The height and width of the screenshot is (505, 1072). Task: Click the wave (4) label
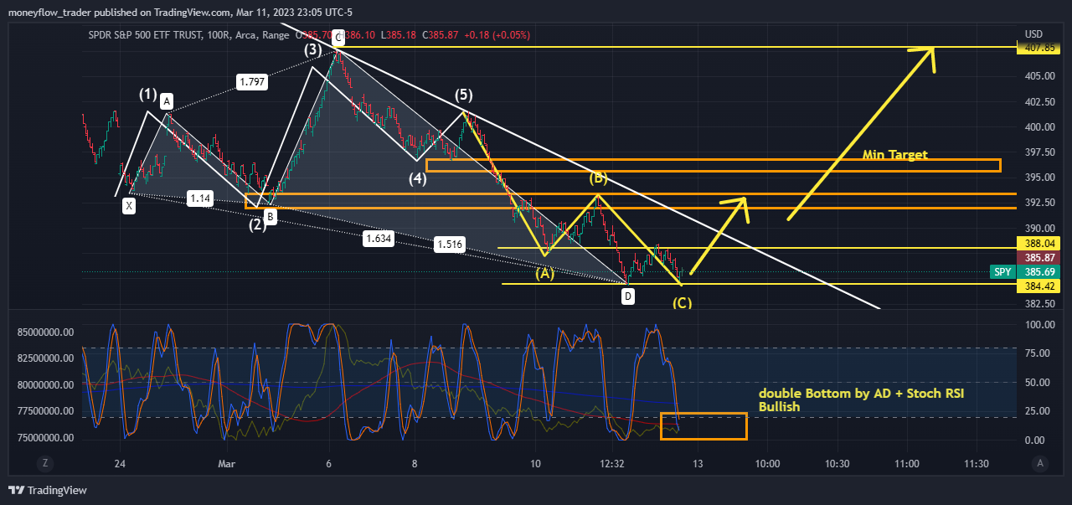coord(418,178)
